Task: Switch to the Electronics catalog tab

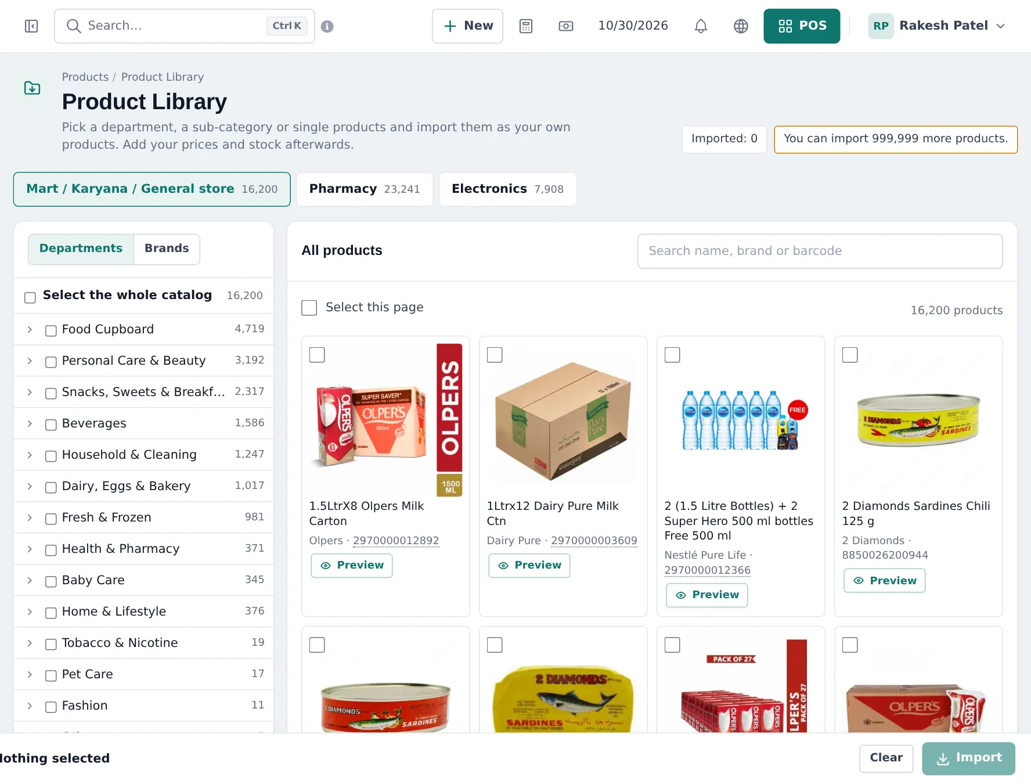Action: point(508,189)
